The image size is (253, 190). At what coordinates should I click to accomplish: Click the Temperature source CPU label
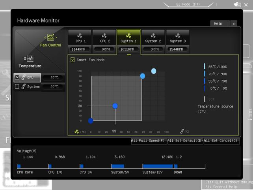215,109
